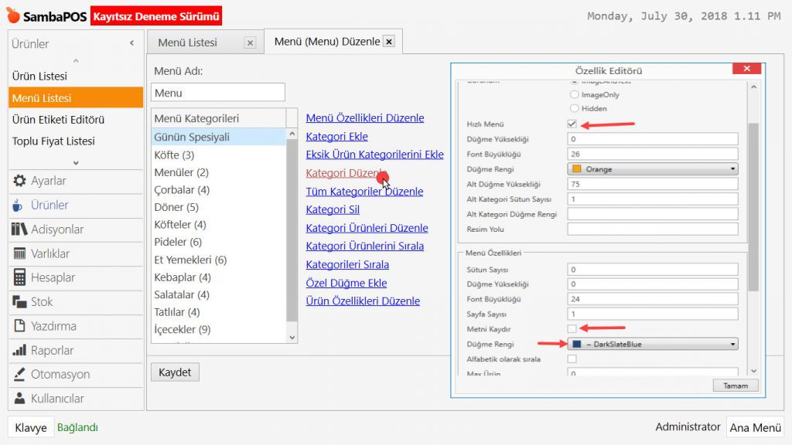Collapse the Ürünler sidebar panel chevron
Viewport: 792px width, 445px height.
tap(131, 44)
